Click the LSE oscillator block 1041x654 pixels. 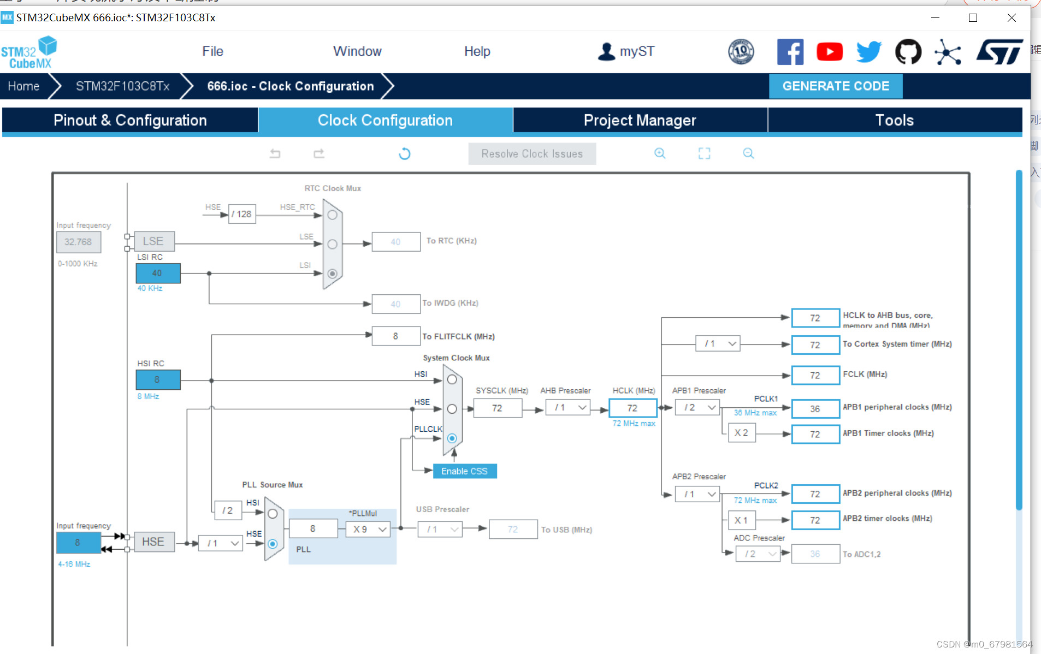pyautogui.click(x=153, y=241)
